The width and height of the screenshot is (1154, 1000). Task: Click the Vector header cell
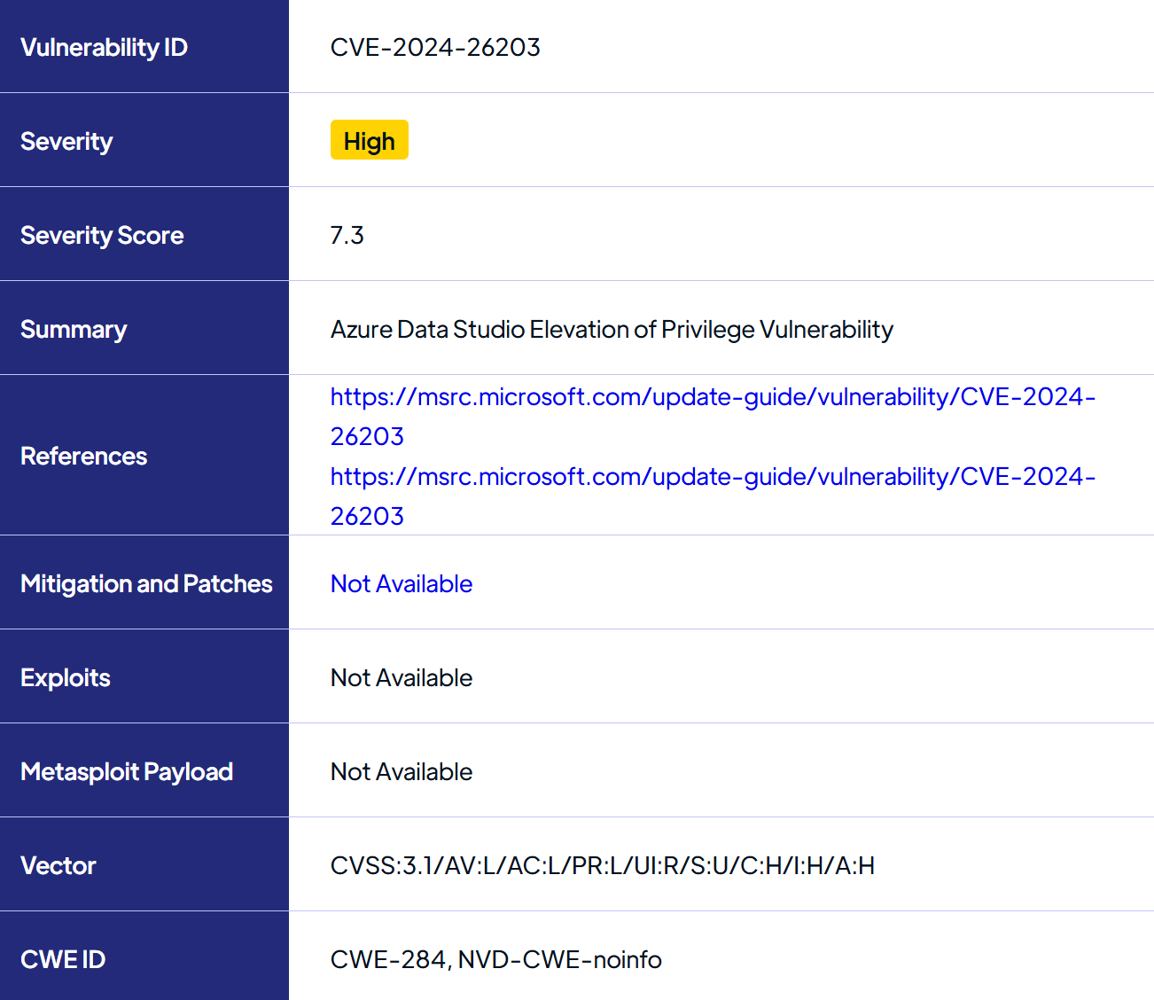[x=144, y=864]
